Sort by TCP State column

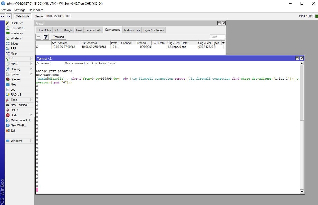[159, 43]
